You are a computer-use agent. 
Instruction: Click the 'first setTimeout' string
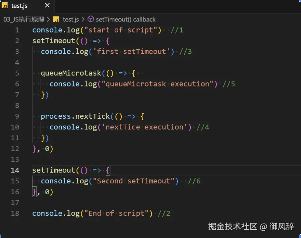131,51
